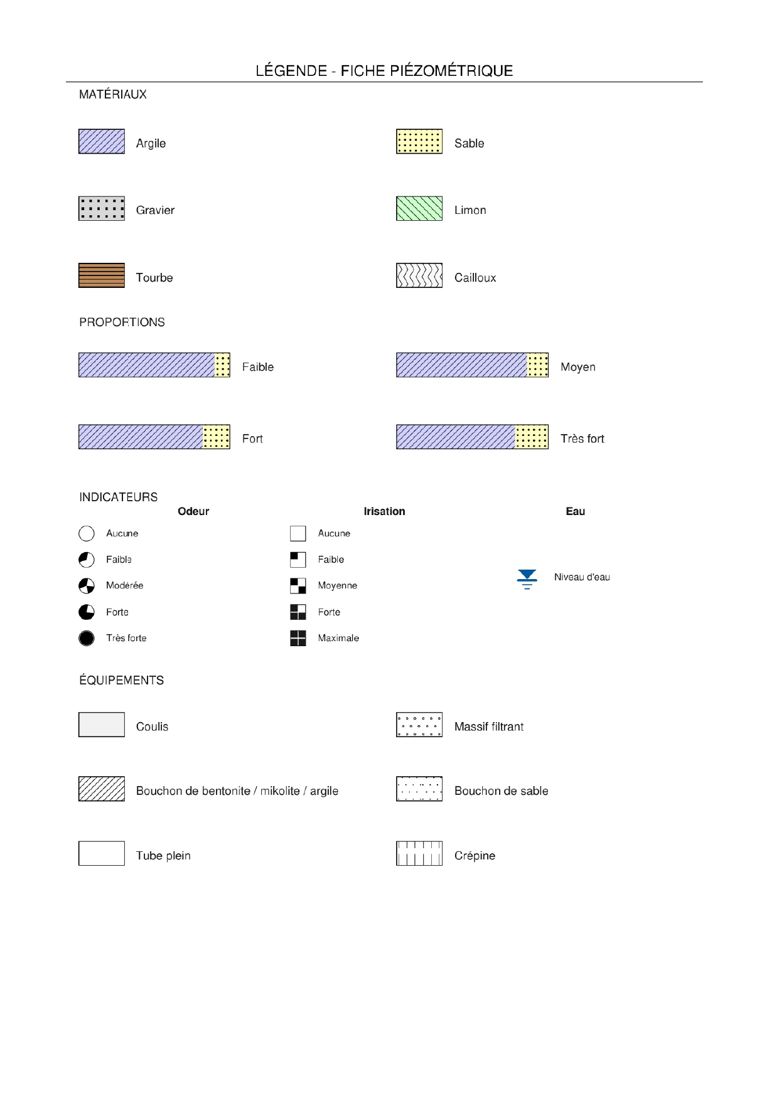This screenshot has width=779, height=1101.
Task: Click the Odeur 'Modérée' circle symbol
Action: [x=87, y=586]
